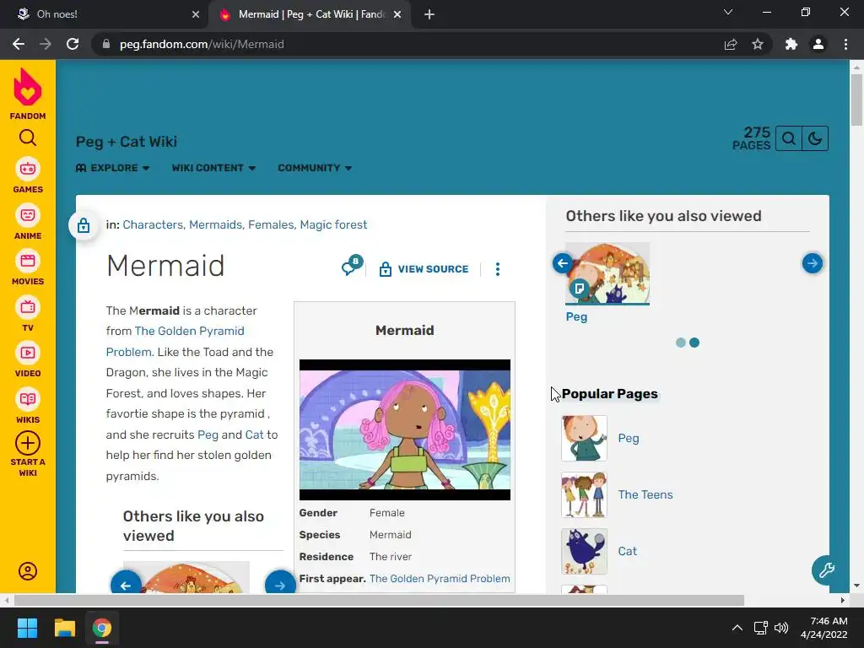The width and height of the screenshot is (864, 648).
Task: Open the Chrome profile avatar
Action: tap(818, 44)
